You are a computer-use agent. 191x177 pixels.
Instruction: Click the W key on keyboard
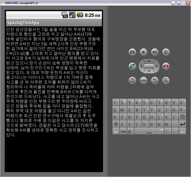pos(123,109)
